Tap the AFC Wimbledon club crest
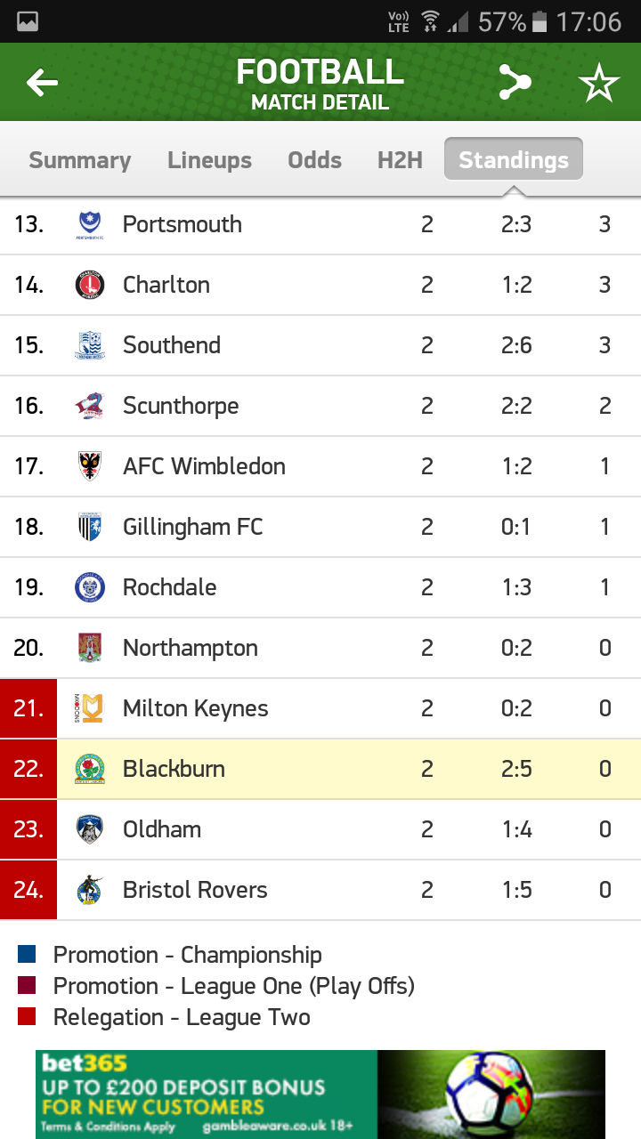Image resolution: width=641 pixels, height=1139 pixels. point(89,467)
